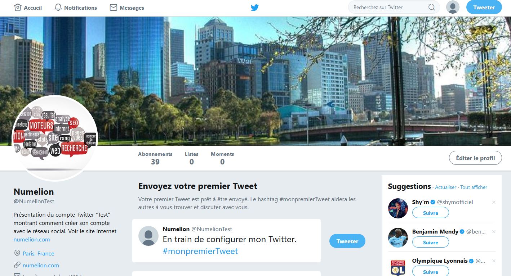Click Tweeter button in top bar
Viewport: 511px width, 276px height.
click(484, 7)
